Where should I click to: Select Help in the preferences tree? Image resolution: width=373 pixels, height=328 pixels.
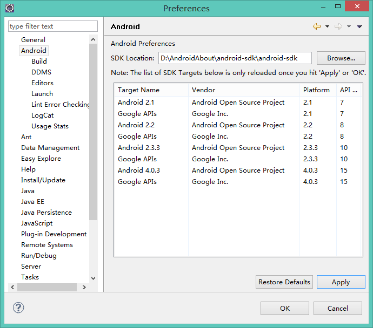coord(28,169)
